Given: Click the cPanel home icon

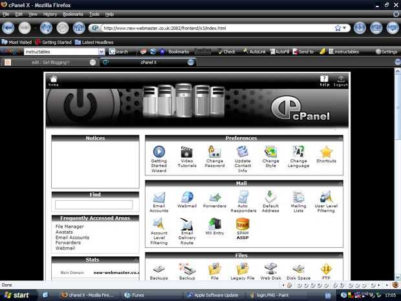Looking at the screenshot, I should [x=54, y=81].
